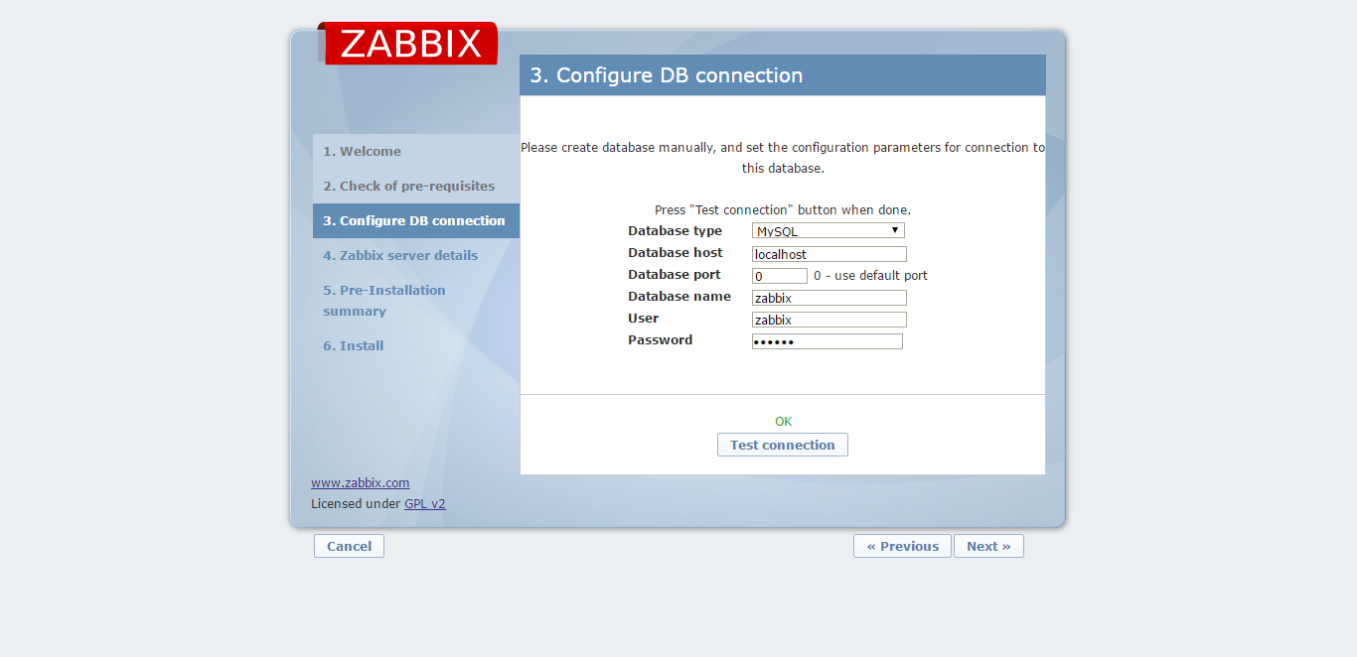Screen dimensions: 1357x657
Task: Select step 4. Zabbix server details
Action: pos(416,256)
